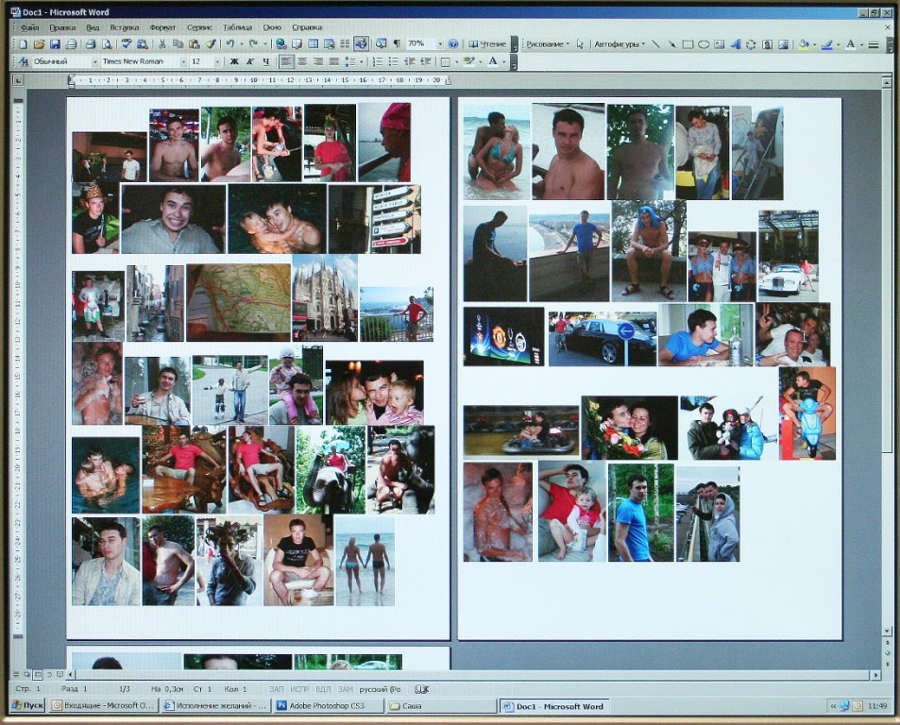
Task: Open the Таблица menu
Action: [x=237, y=27]
